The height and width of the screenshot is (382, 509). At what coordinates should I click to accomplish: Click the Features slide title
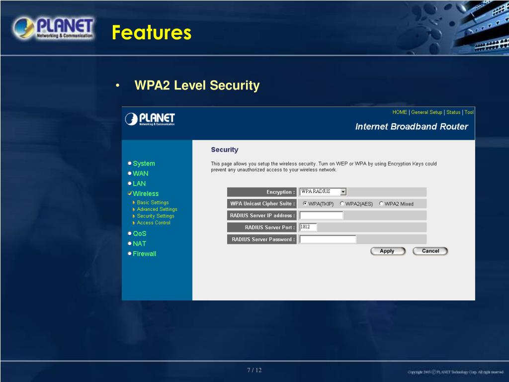click(152, 33)
